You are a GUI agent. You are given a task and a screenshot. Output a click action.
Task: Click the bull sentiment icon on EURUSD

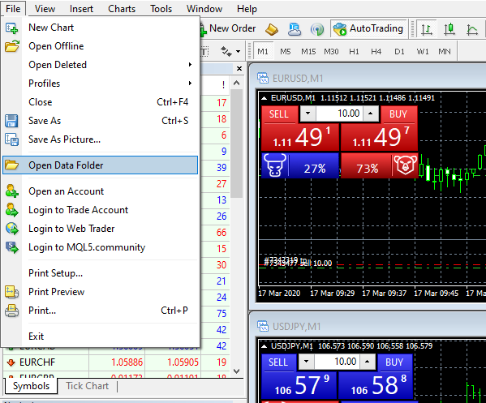click(274, 165)
